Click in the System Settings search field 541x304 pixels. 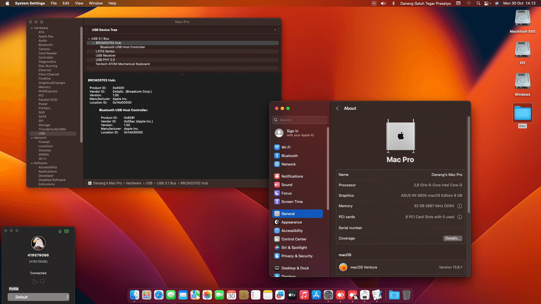click(x=300, y=120)
